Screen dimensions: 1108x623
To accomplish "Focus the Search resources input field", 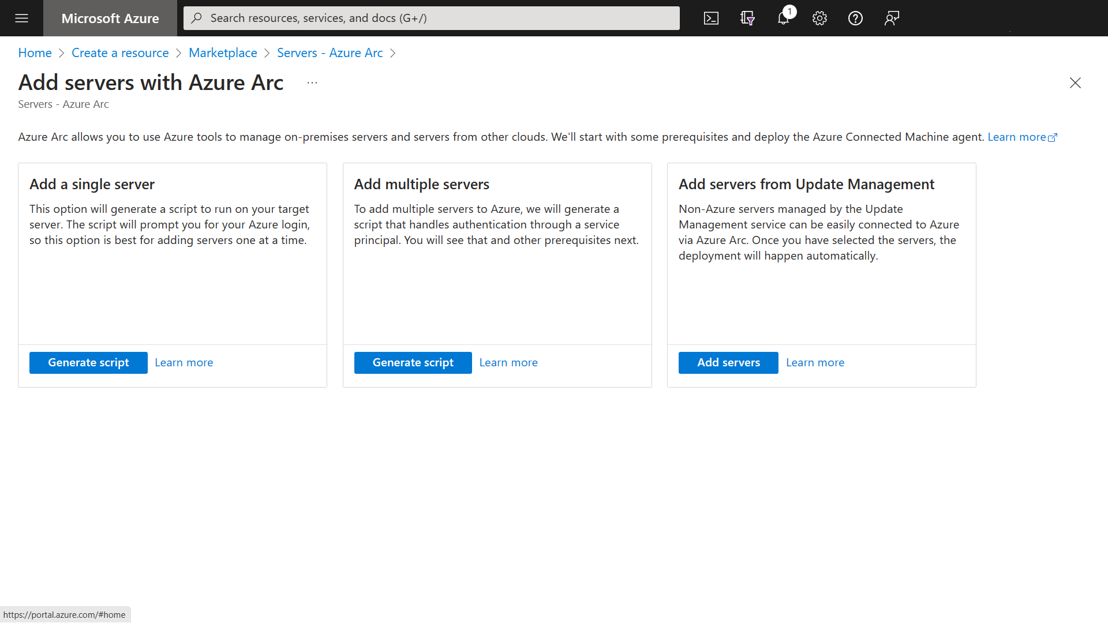I will click(x=432, y=18).
